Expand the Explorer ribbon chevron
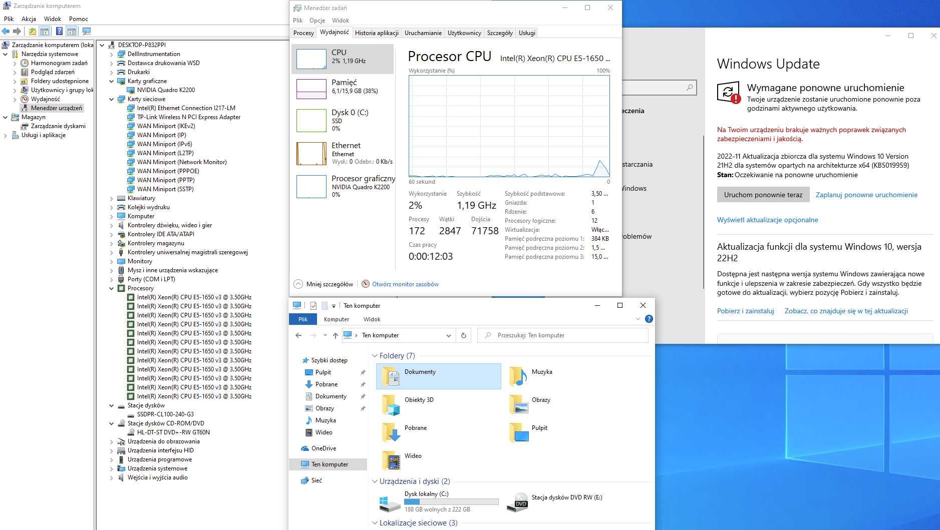Screen dimensions: 940x530 (638, 319)
